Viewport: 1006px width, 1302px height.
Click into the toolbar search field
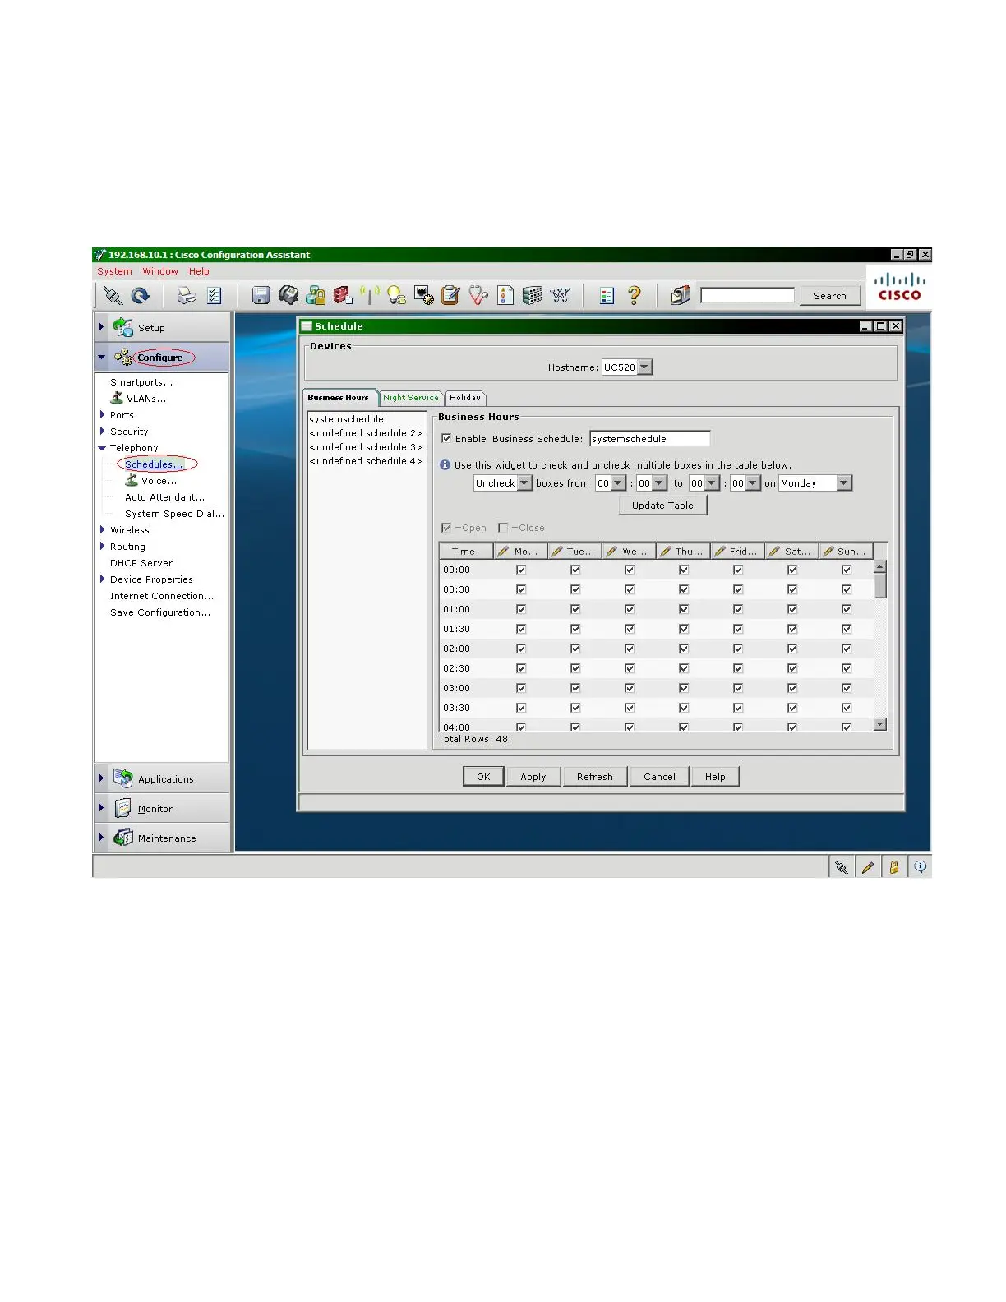pos(748,295)
